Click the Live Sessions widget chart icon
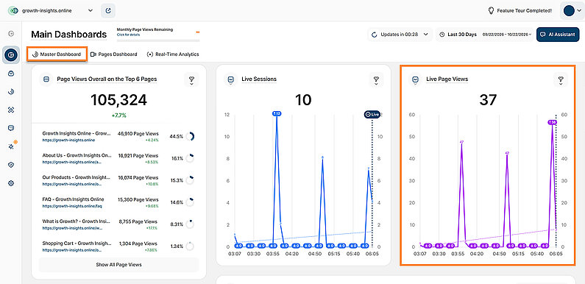 tap(231, 79)
